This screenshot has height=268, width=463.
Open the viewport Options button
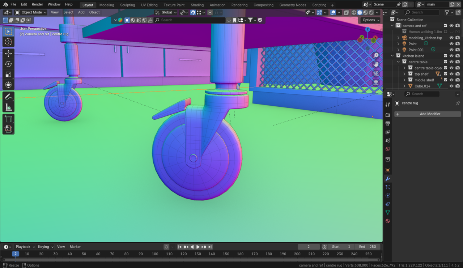370,20
